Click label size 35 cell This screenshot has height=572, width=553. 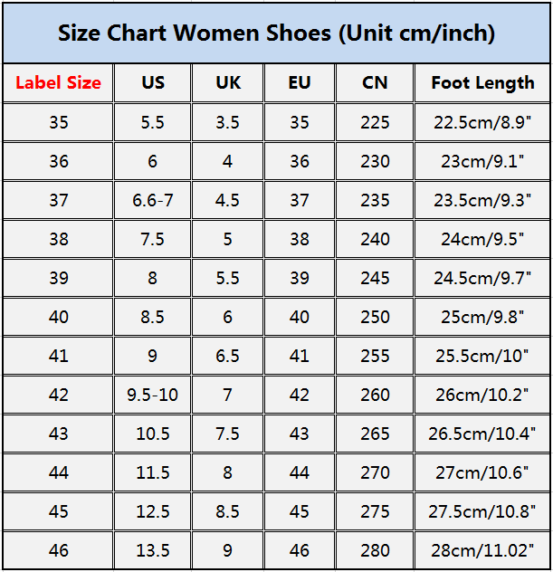pyautogui.click(x=58, y=122)
